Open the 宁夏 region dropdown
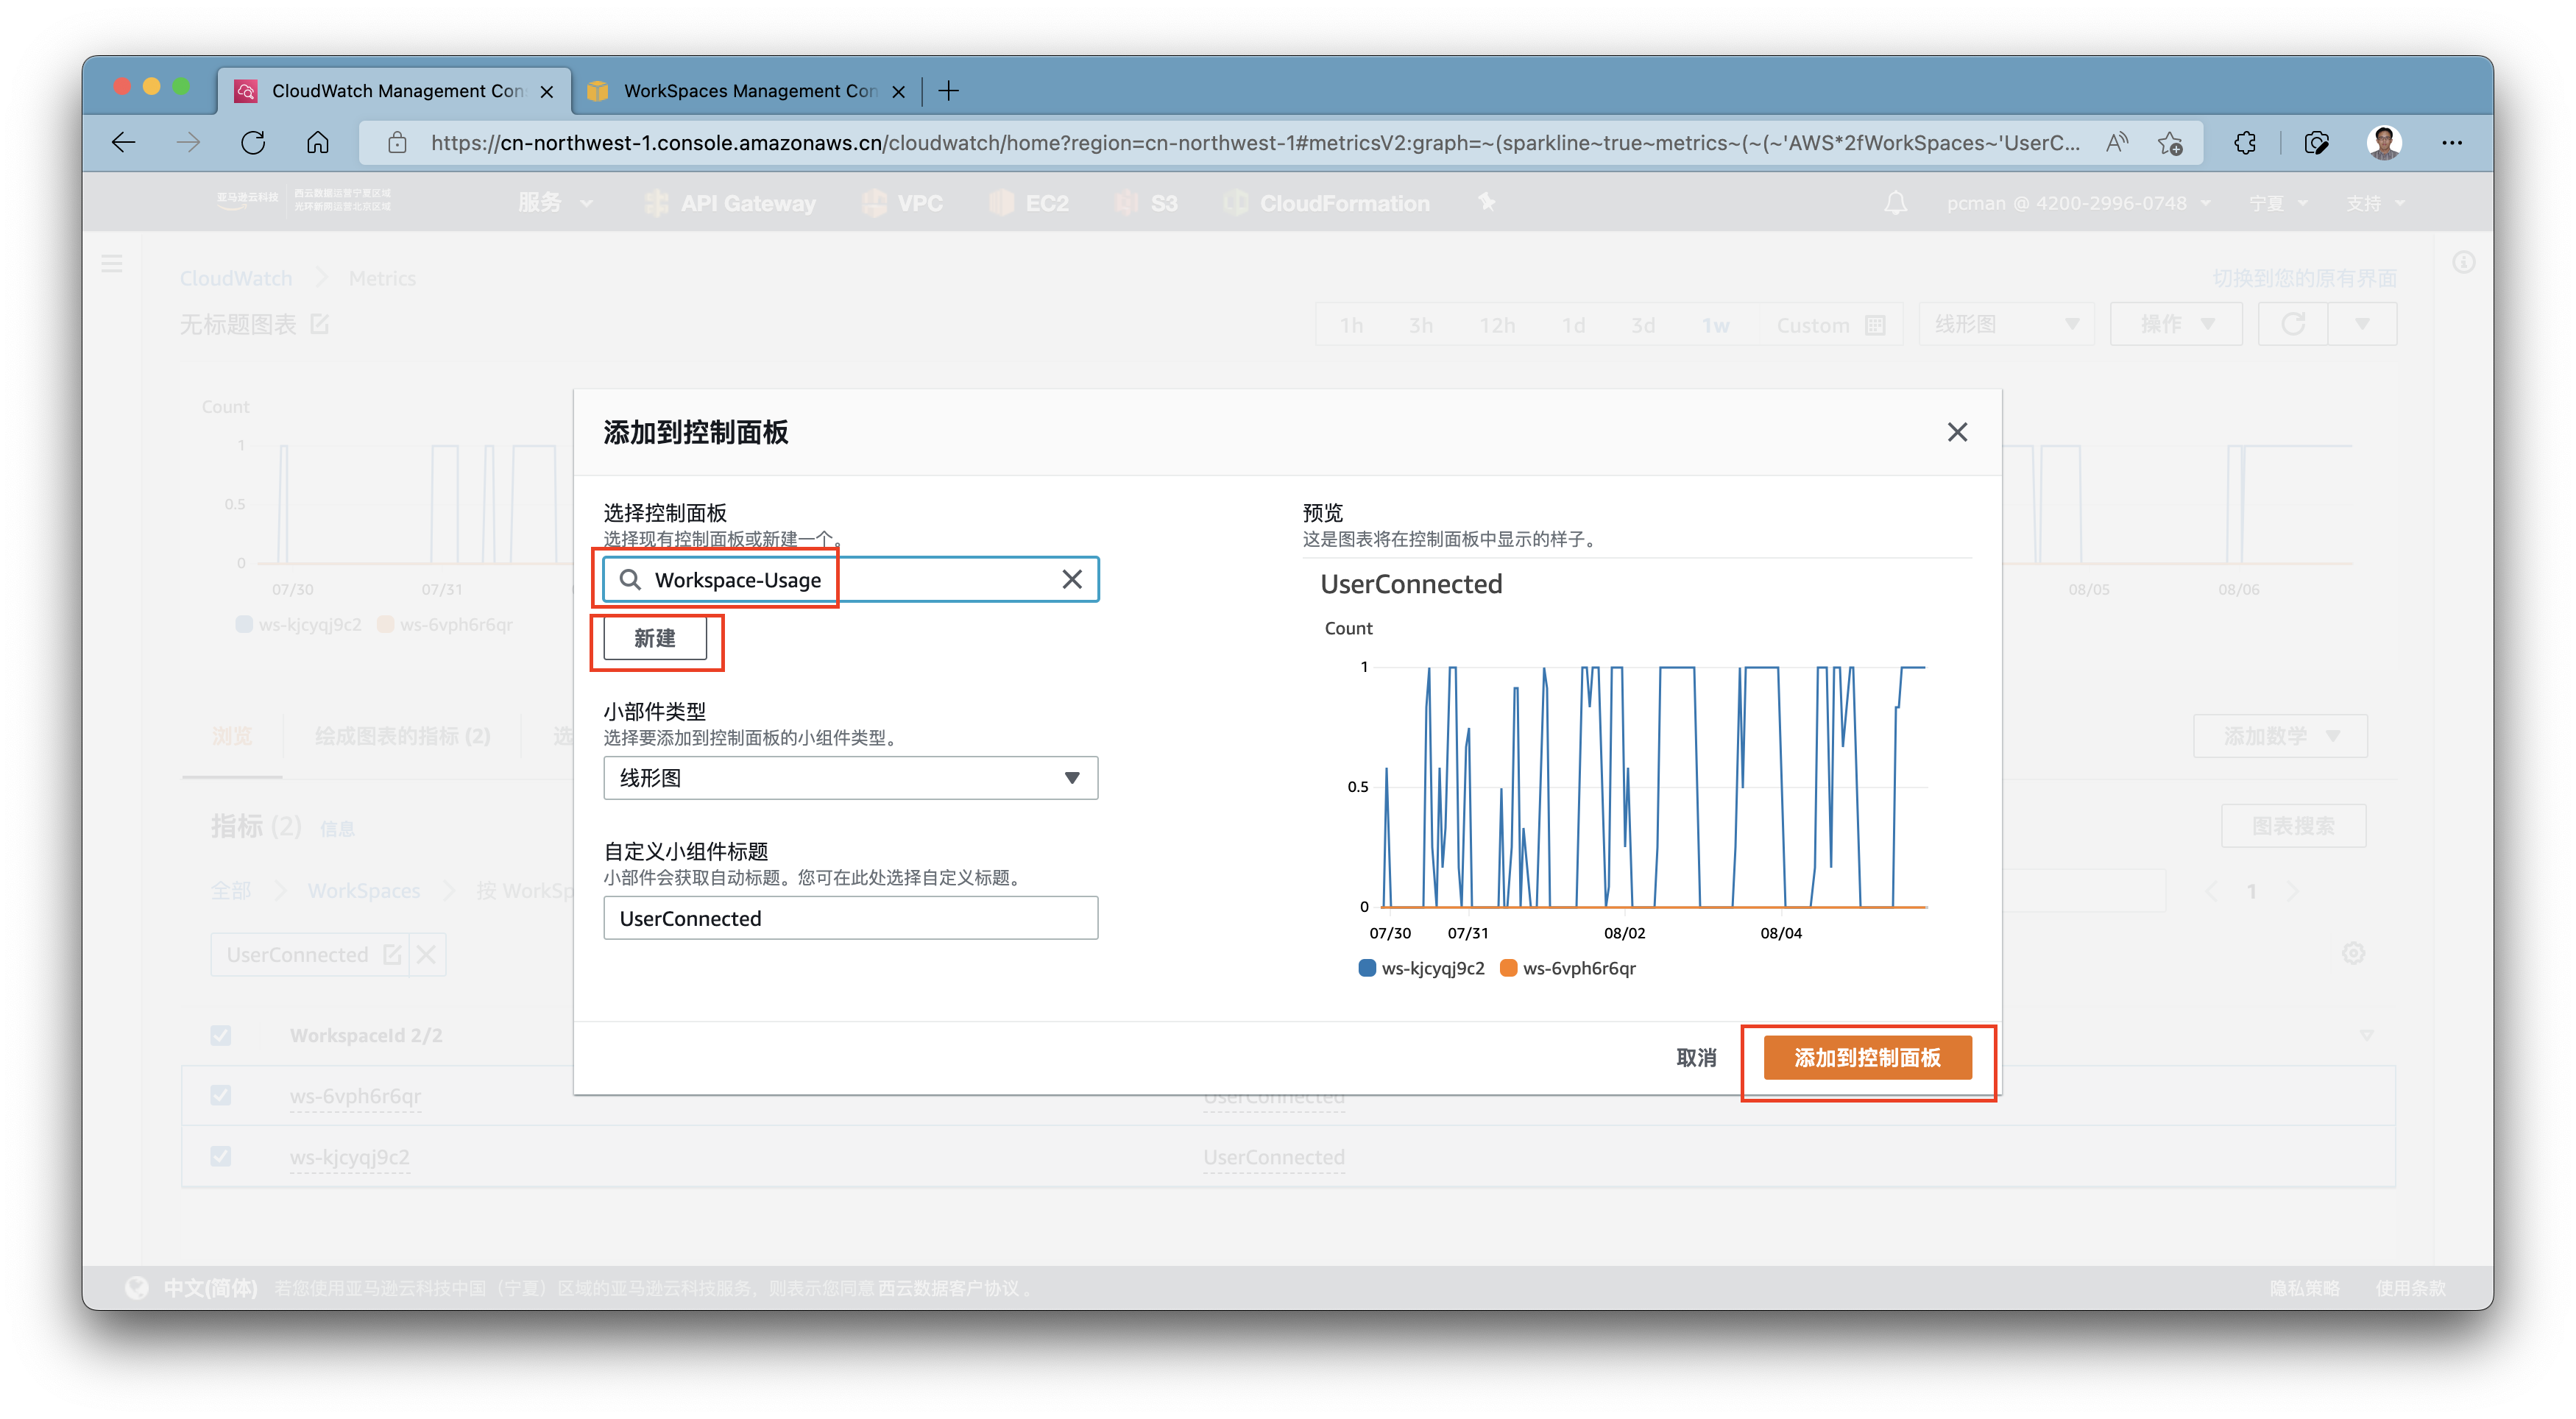The width and height of the screenshot is (2576, 1419). coord(2277,203)
